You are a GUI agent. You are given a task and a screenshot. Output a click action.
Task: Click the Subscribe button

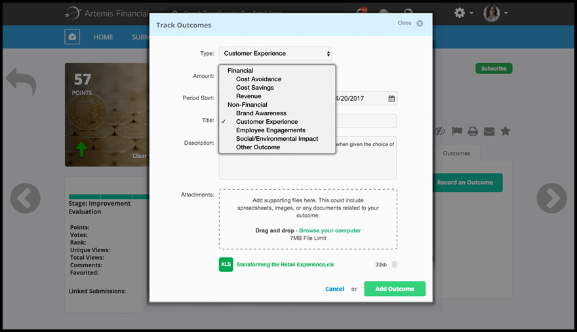coord(494,68)
